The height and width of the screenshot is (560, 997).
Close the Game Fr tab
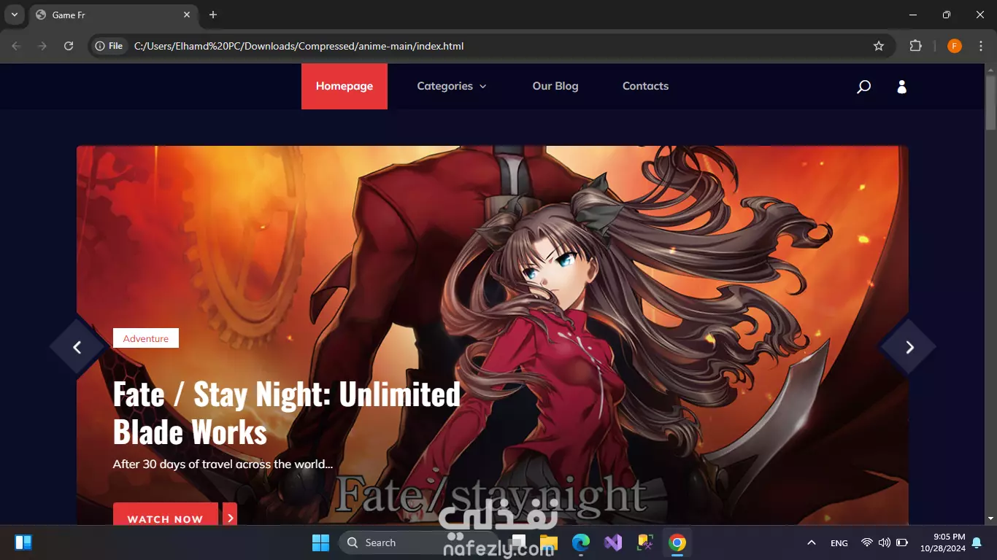pyautogui.click(x=187, y=15)
